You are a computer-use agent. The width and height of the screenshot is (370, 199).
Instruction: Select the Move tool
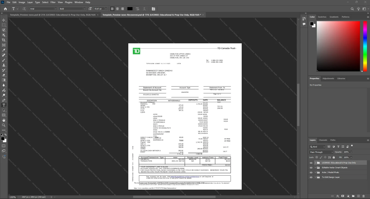(x=4, y=20)
